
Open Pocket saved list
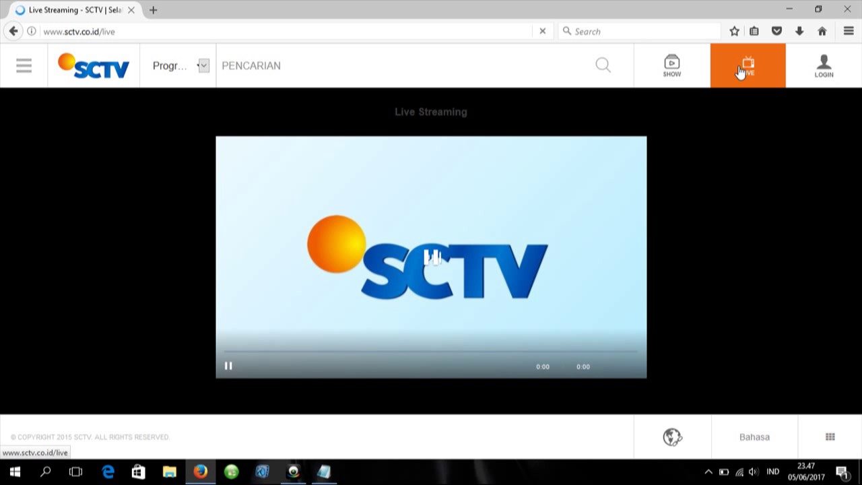(x=776, y=31)
